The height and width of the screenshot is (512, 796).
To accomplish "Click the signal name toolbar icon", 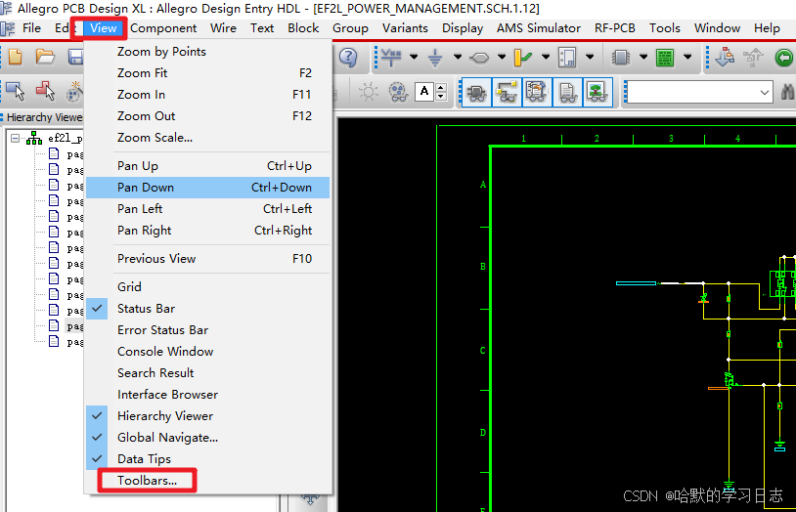I will [391, 58].
